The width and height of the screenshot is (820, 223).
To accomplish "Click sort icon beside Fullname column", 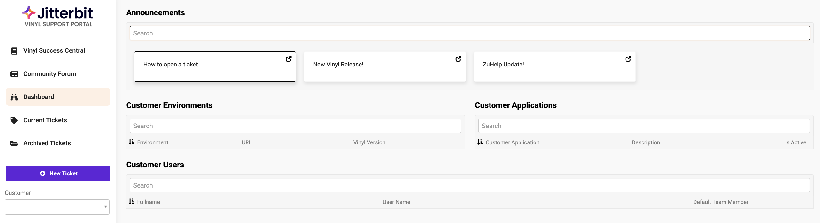I will point(132,202).
